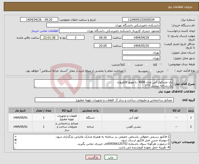
Task: Click the general need description text area
Action: click(x=104, y=84)
